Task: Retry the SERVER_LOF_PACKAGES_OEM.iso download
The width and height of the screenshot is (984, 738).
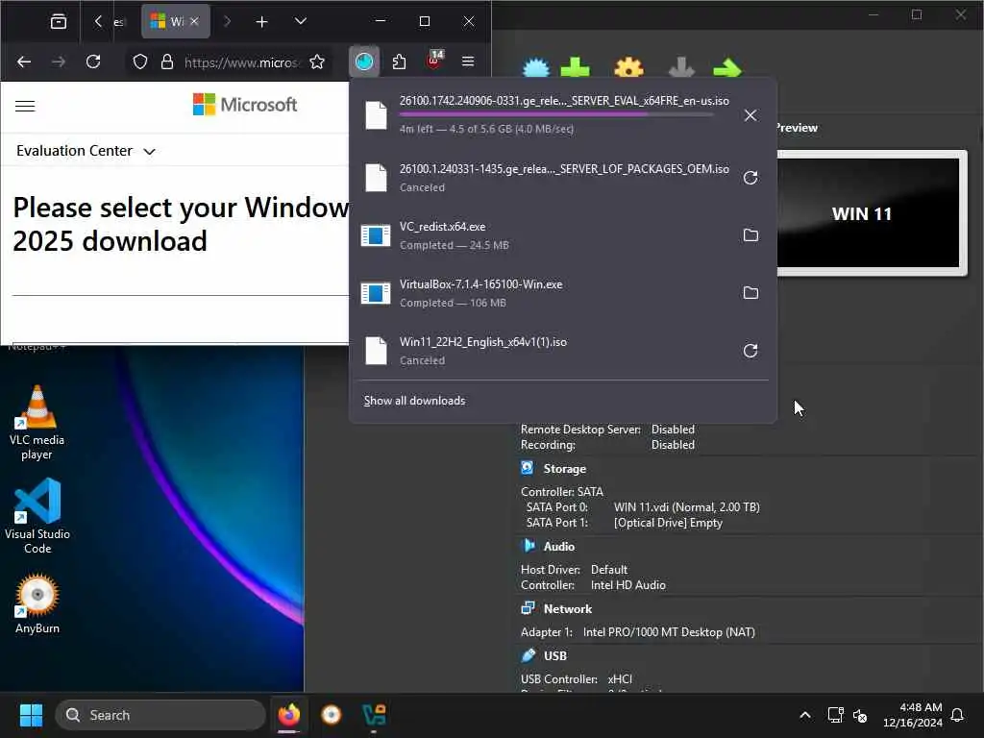Action: click(750, 178)
